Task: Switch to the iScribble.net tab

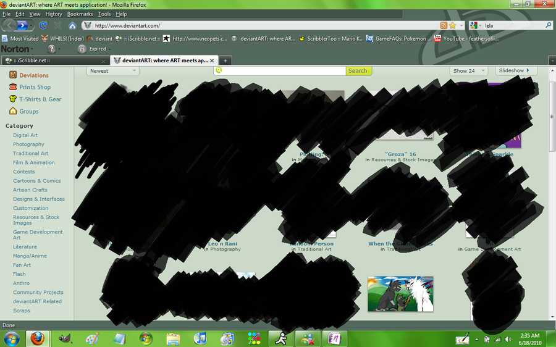Action: click(55, 61)
